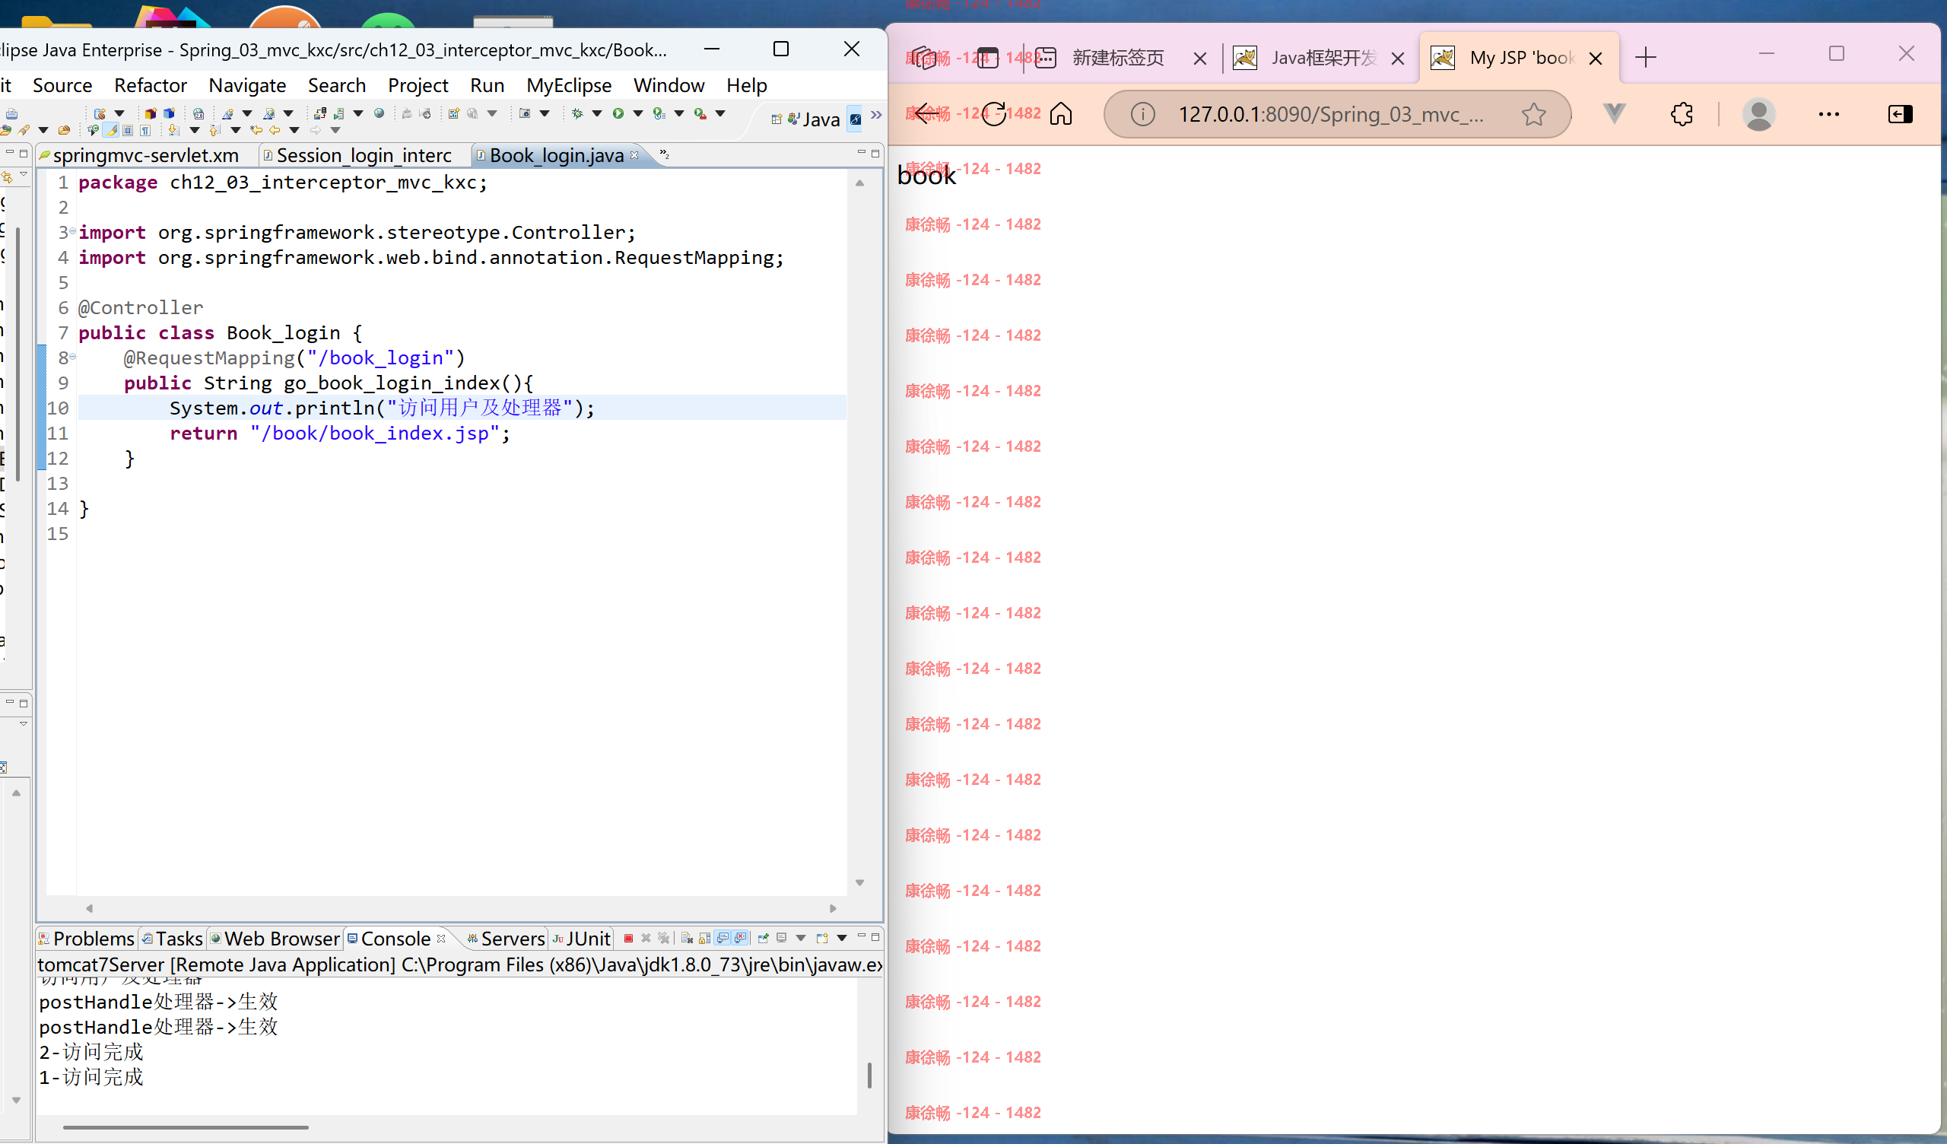The width and height of the screenshot is (1947, 1144).
Task: Click the Next Annotation arrow icon
Action: [x=174, y=130]
